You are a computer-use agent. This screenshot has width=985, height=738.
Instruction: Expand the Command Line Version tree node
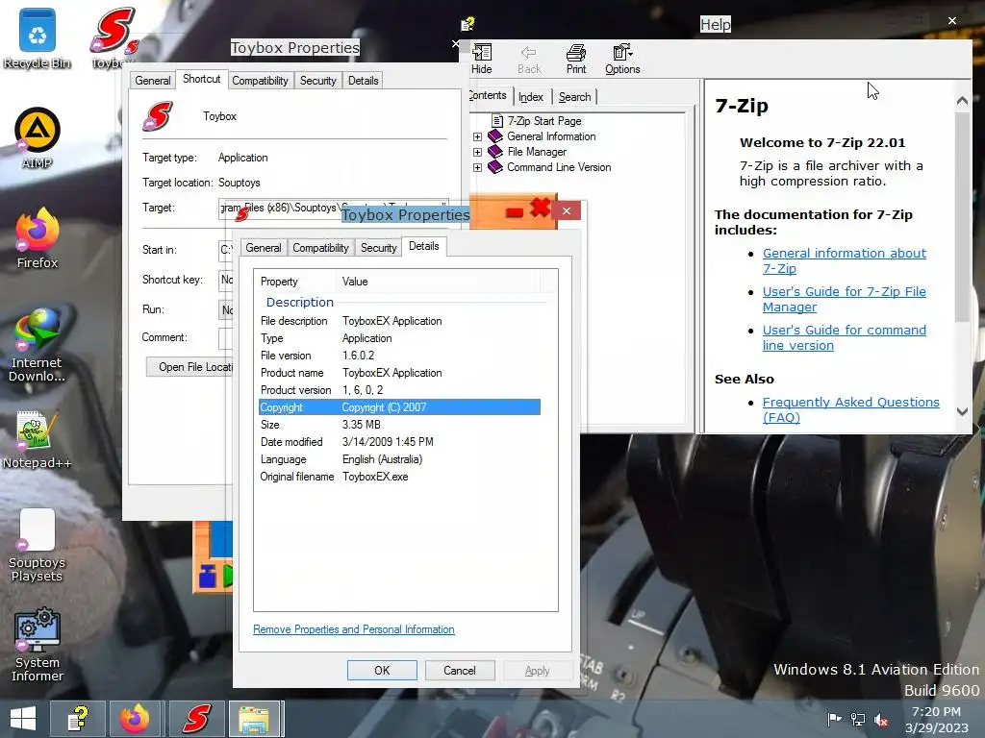click(x=477, y=167)
